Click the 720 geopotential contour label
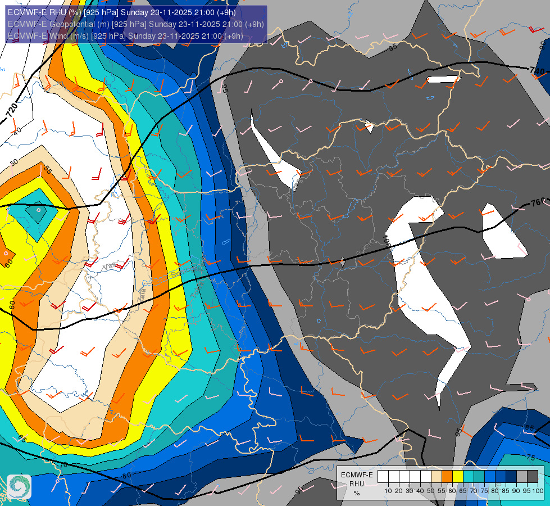Viewport: 550px width, 506px height. coord(12,110)
